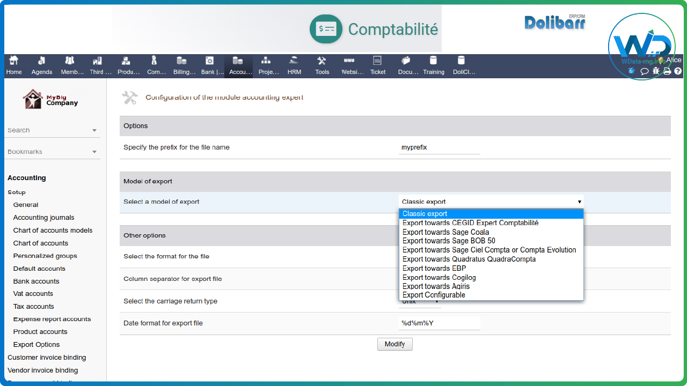Open the HRM module

[294, 65]
